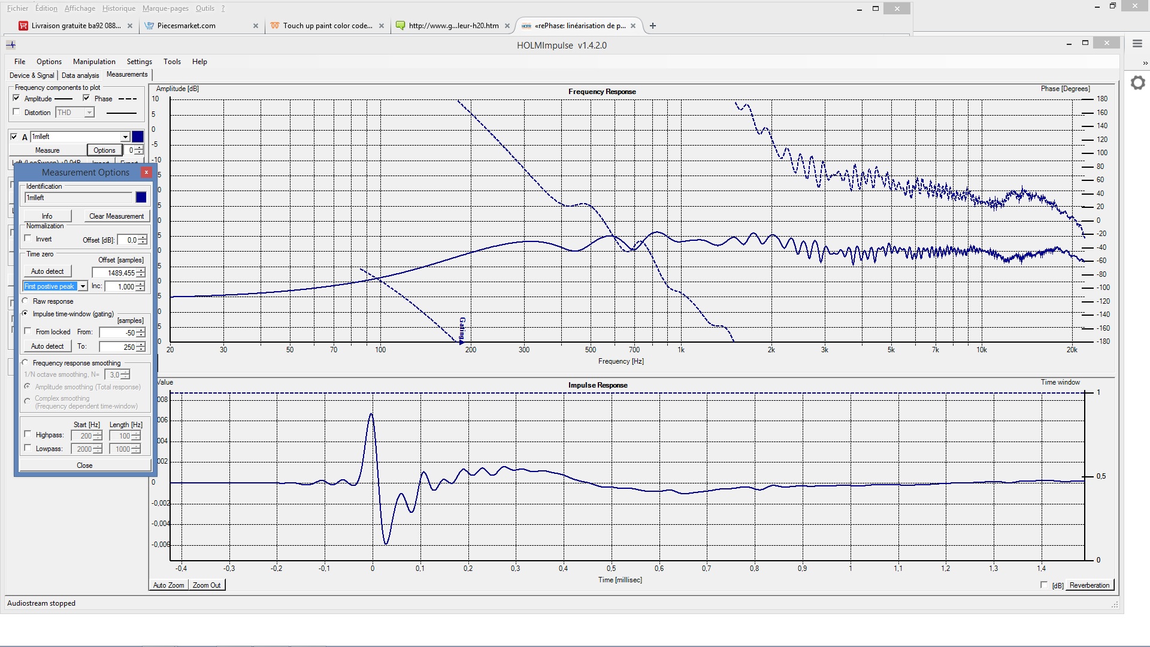Click the Info button

coord(47,216)
